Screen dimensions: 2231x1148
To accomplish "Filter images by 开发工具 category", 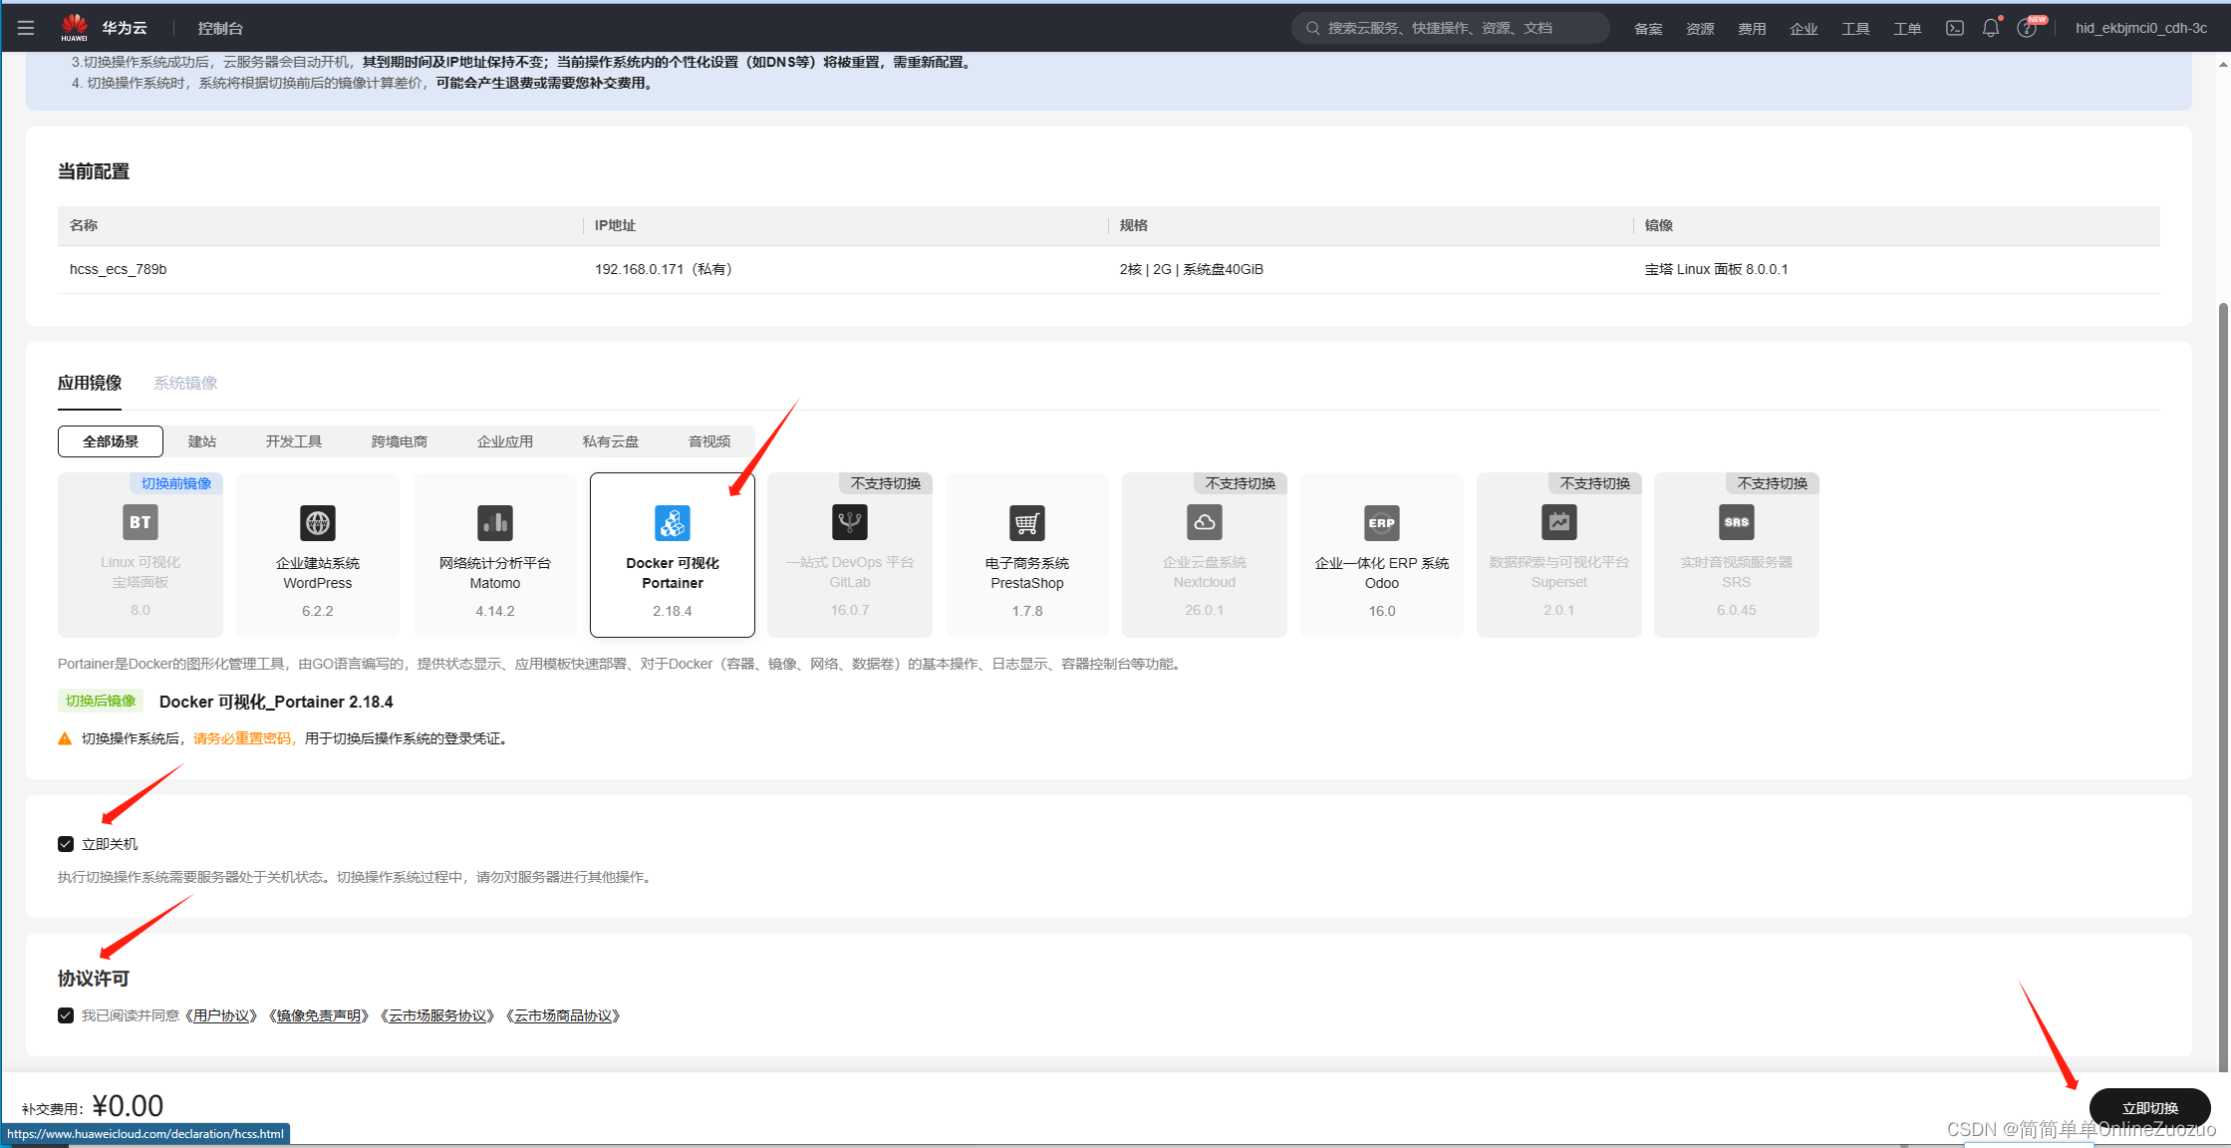I will 293,441.
